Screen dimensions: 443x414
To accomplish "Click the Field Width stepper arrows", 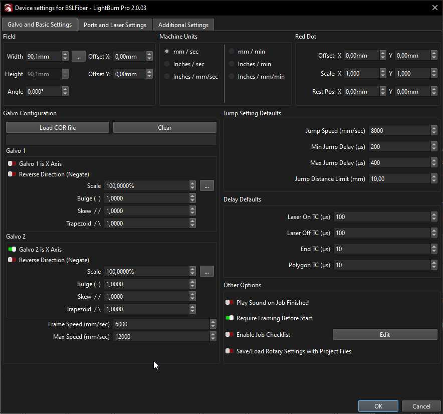I will pyautogui.click(x=65, y=57).
